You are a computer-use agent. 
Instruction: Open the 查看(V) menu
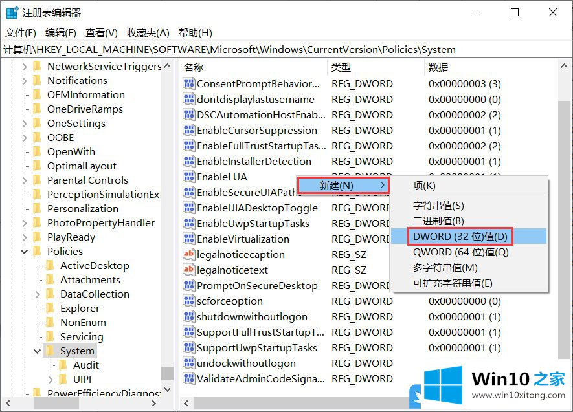(101, 33)
